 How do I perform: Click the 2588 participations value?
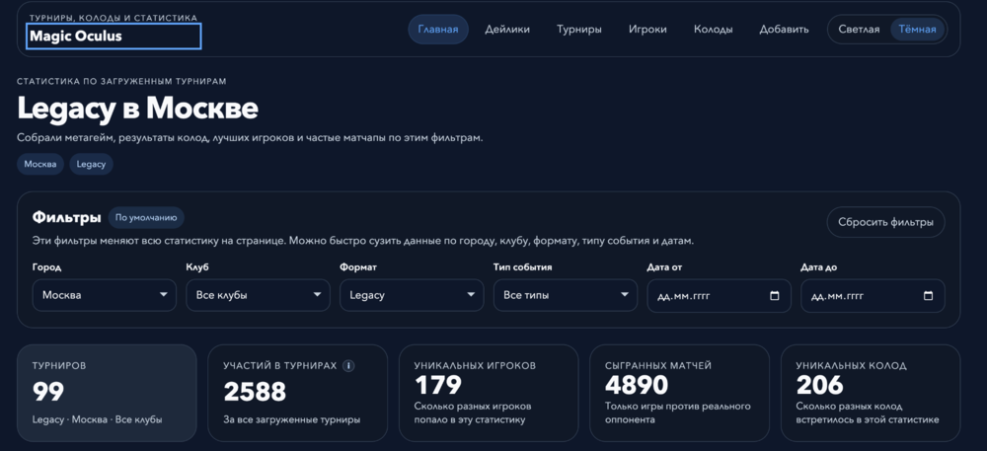point(255,392)
